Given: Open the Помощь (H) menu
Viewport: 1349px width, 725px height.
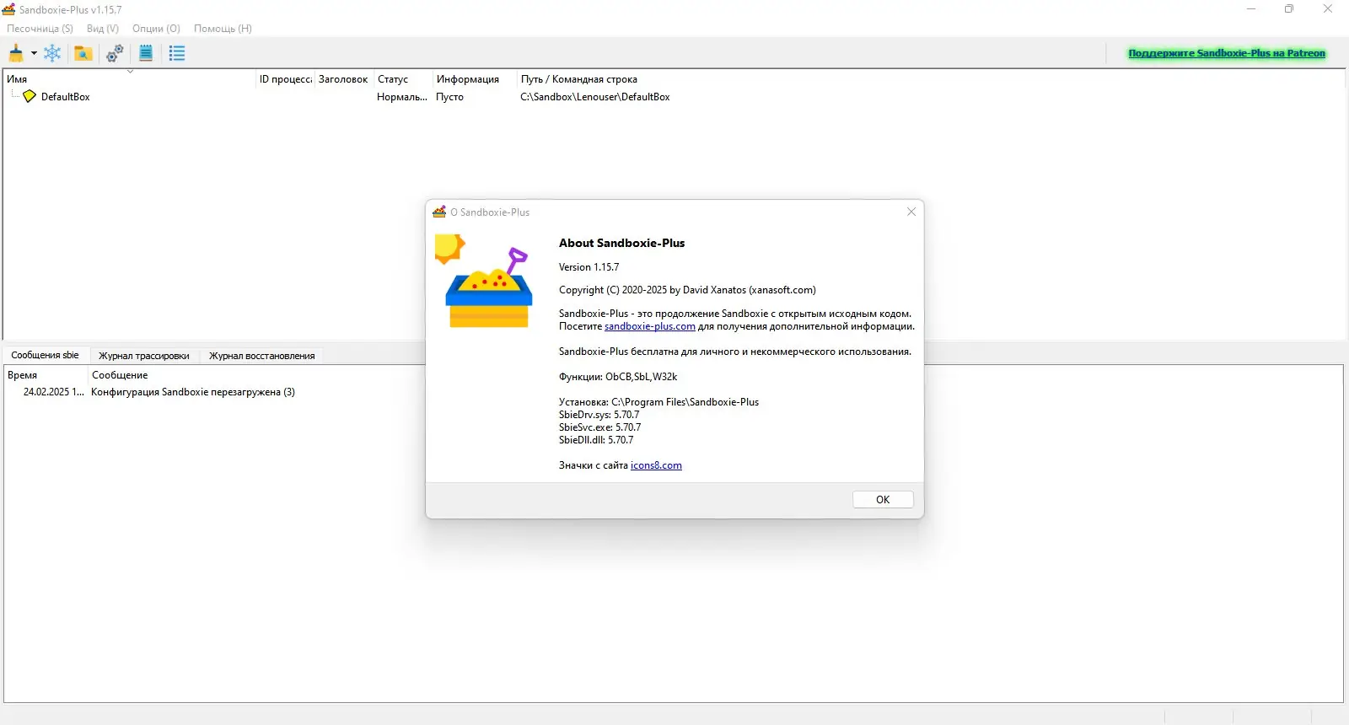Looking at the screenshot, I should tap(223, 29).
